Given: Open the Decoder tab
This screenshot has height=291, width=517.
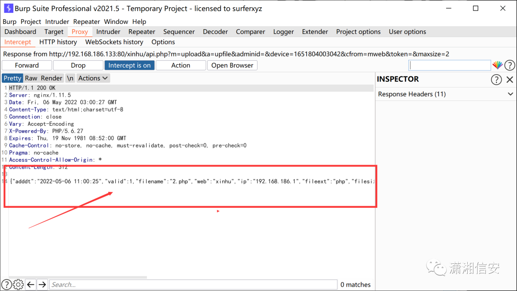Looking at the screenshot, I should (x=215, y=32).
